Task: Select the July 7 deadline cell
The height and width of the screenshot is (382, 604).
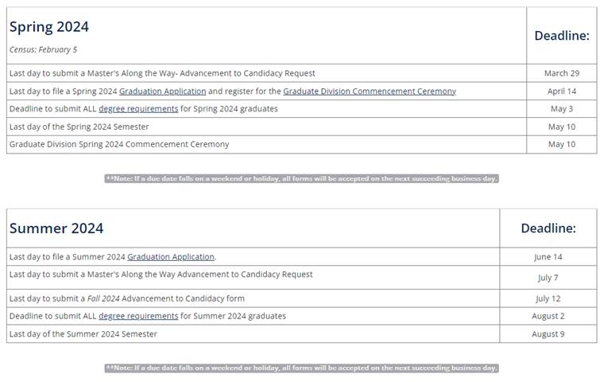Action: pyautogui.click(x=548, y=278)
